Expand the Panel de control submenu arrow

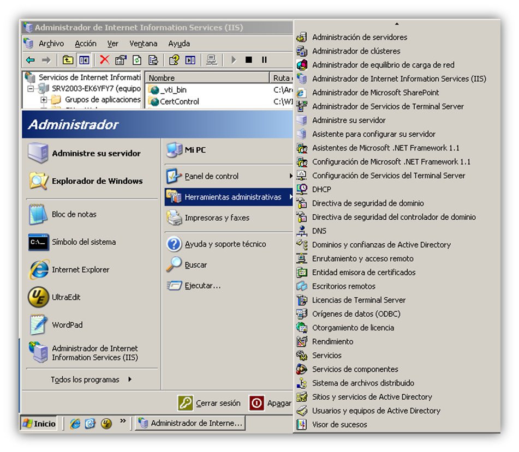tap(291, 176)
